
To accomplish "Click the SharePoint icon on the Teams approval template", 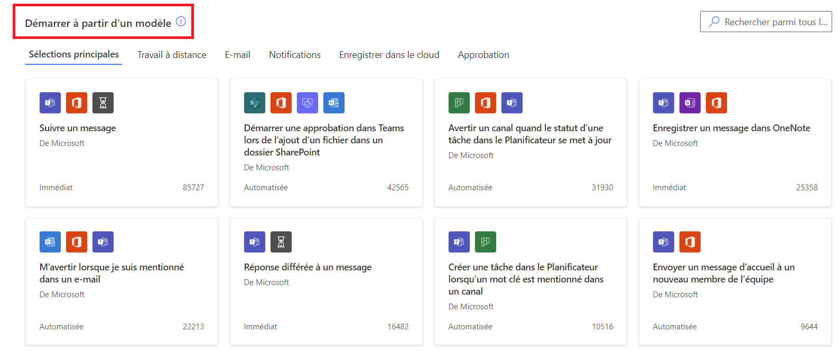I will coord(255,103).
